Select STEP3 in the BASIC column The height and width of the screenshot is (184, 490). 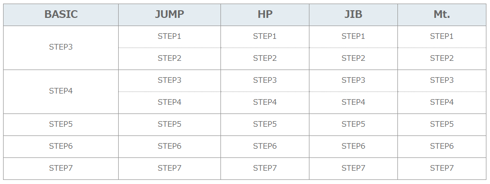(61, 47)
